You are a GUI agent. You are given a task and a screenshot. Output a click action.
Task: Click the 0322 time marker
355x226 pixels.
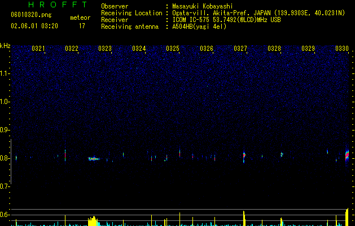point(72,48)
